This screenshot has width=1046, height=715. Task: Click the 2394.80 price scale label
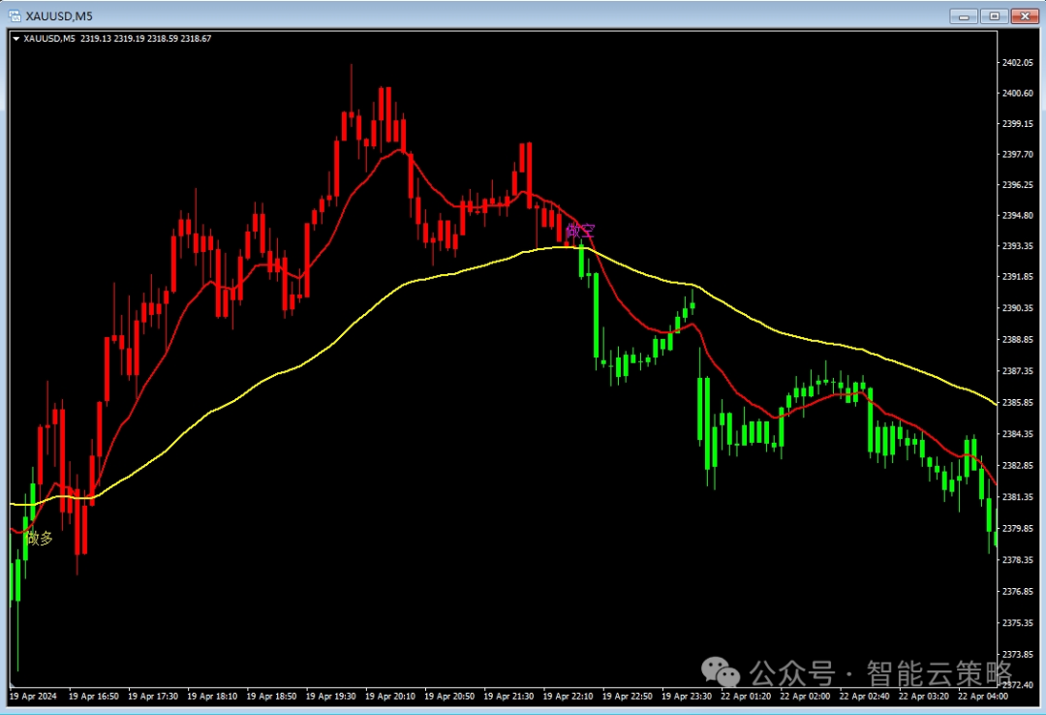(x=1017, y=216)
